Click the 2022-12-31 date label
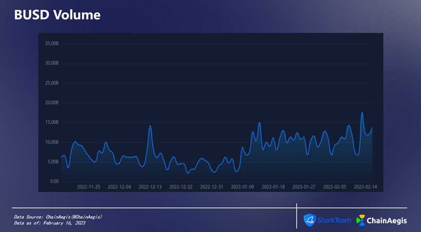Viewport: 421px width, 232px height. pyautogui.click(x=212, y=186)
